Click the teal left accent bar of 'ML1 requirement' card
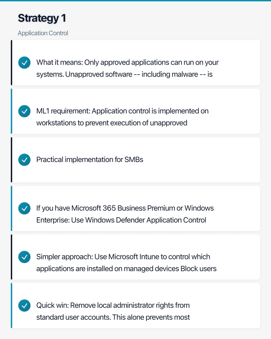Image resolution: width=271 pixels, height=339 pixels. [12, 111]
